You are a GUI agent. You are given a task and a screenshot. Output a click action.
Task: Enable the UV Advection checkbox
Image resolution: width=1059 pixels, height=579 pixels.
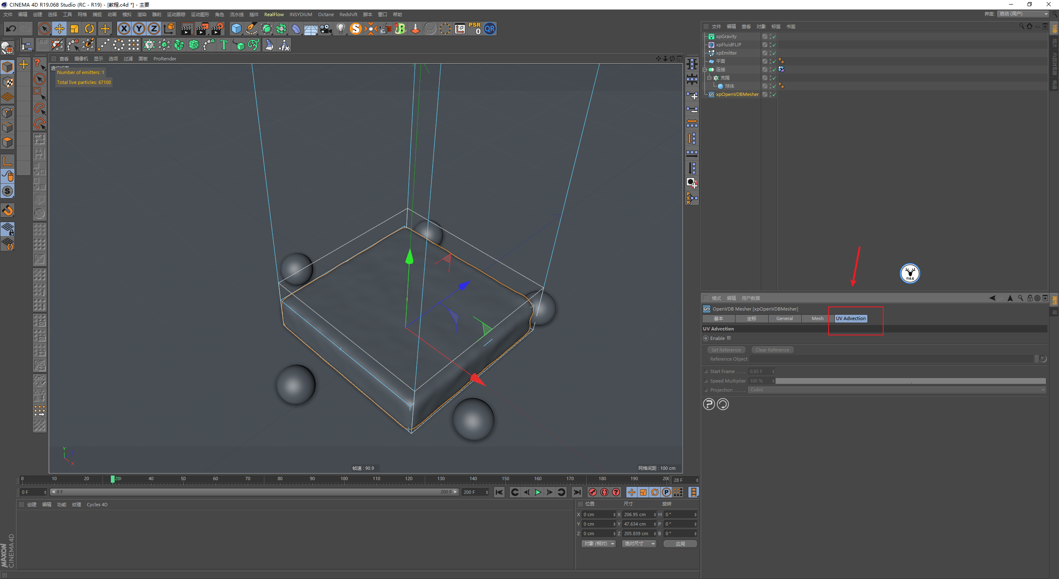(729, 338)
